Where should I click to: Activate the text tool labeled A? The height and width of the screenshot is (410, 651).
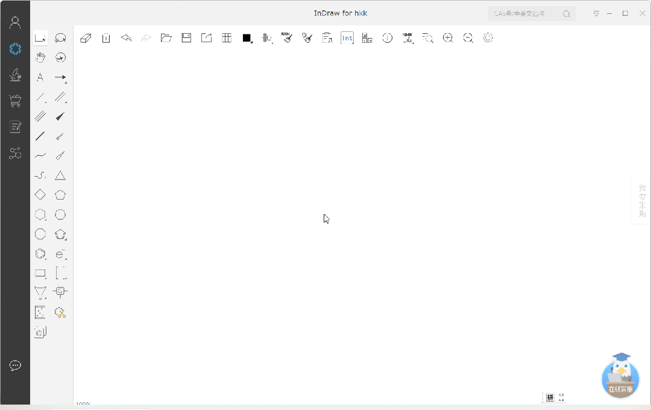pyautogui.click(x=40, y=77)
